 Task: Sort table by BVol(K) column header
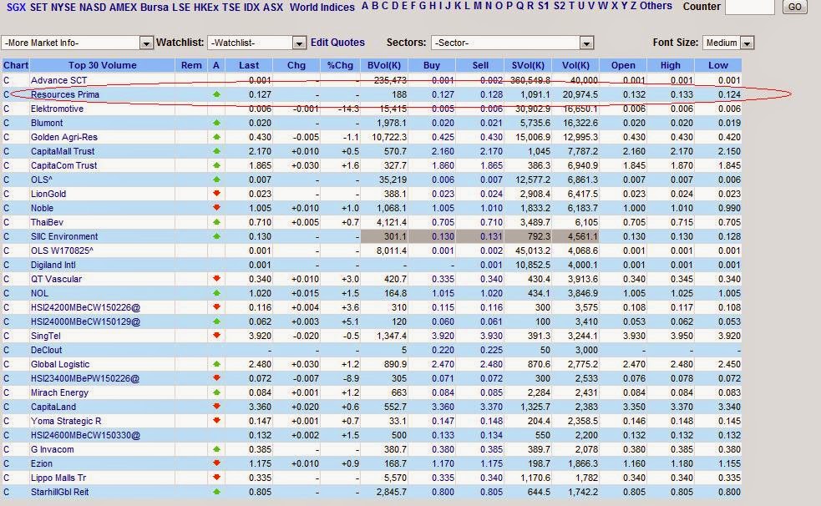click(x=384, y=65)
